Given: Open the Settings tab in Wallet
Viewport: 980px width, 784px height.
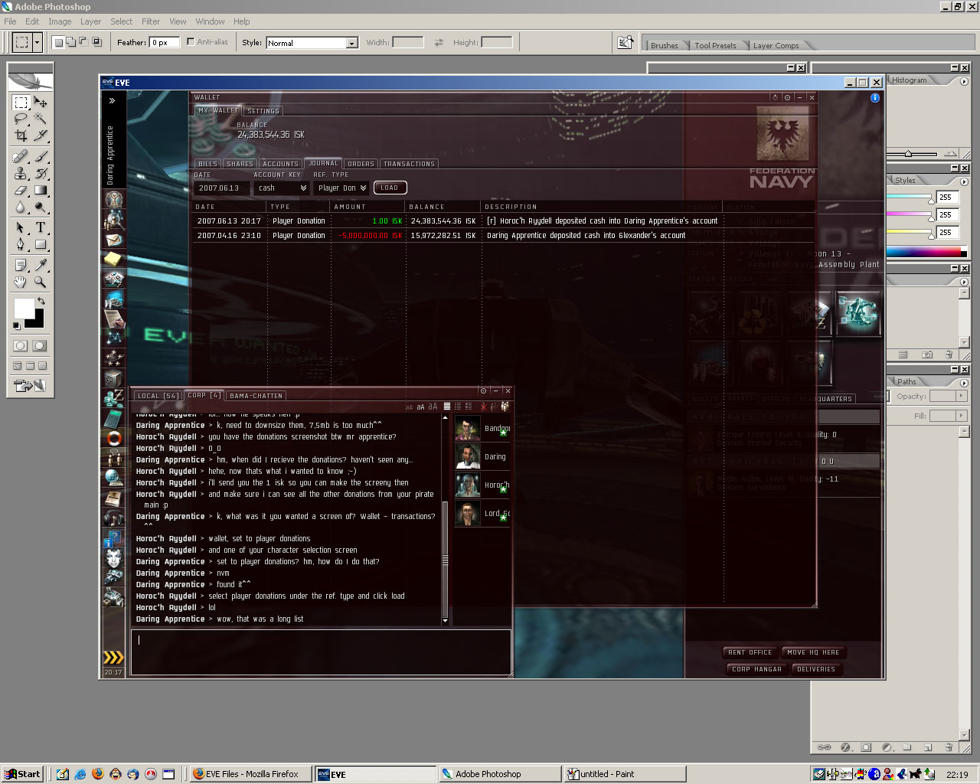Looking at the screenshot, I should (263, 111).
